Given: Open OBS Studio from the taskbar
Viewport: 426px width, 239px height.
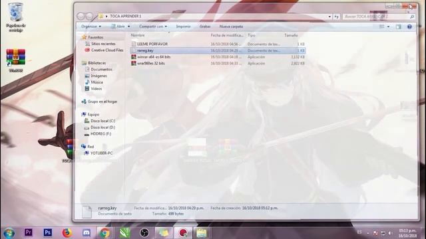Looking at the screenshot, I should pyautogui.click(x=144, y=233).
